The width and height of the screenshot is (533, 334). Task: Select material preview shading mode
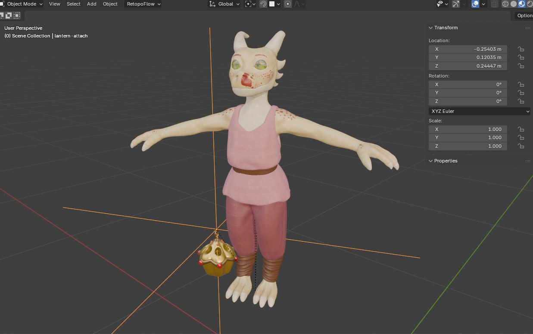522,4
